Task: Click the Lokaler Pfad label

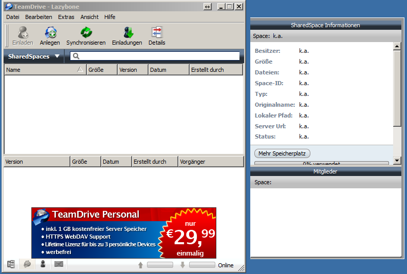Action: 273,115
